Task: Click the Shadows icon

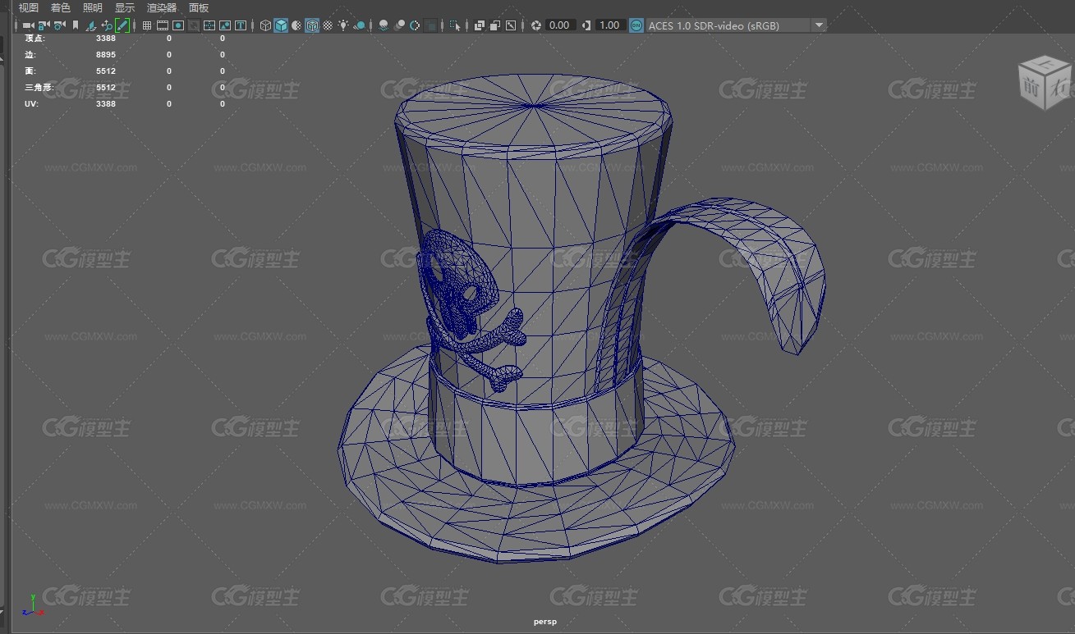Action: [x=360, y=25]
